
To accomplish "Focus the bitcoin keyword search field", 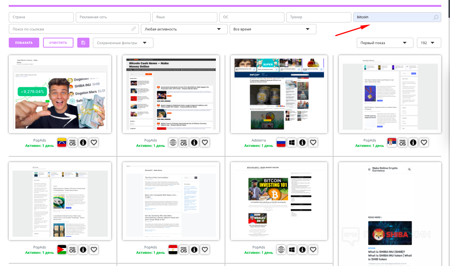I will pos(397,17).
